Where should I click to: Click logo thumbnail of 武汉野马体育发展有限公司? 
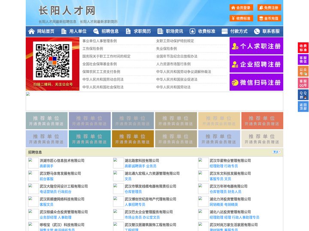[x=33, y=176]
